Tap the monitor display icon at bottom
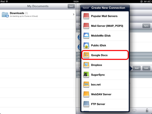This screenshot has height=114, width=152. tap(134, 110)
